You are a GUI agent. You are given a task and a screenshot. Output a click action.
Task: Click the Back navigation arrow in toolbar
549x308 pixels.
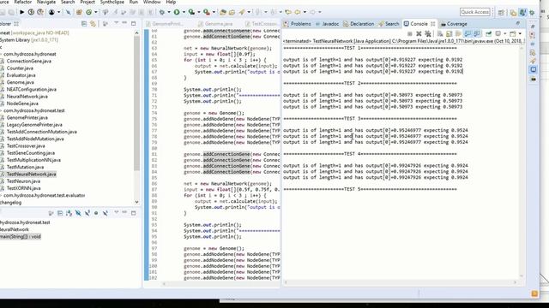click(297, 12)
